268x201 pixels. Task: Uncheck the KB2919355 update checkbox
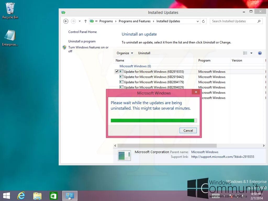coord(117,71)
